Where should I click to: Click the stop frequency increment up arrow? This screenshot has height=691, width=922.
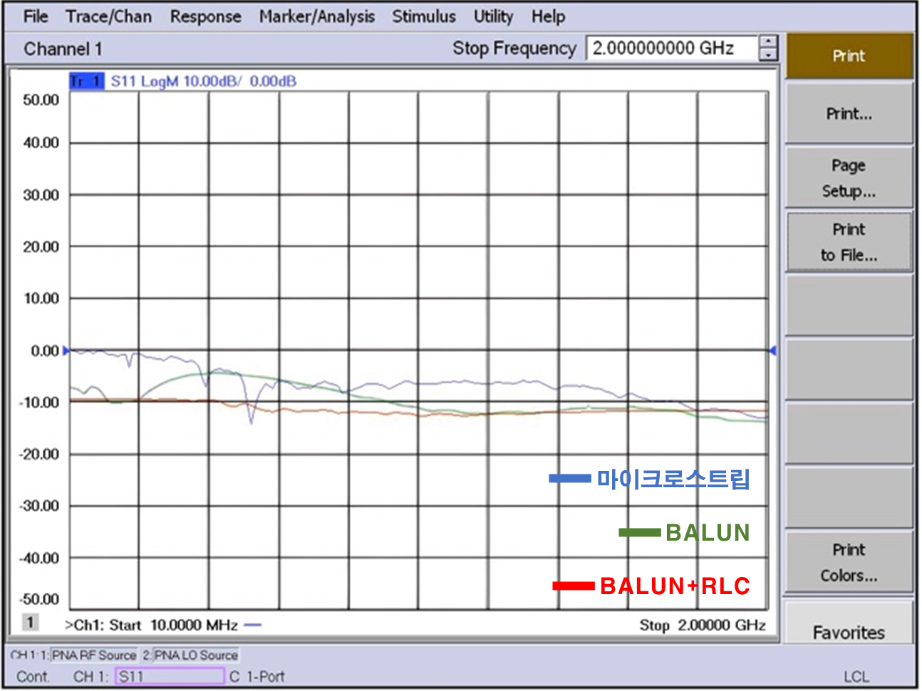coord(767,42)
